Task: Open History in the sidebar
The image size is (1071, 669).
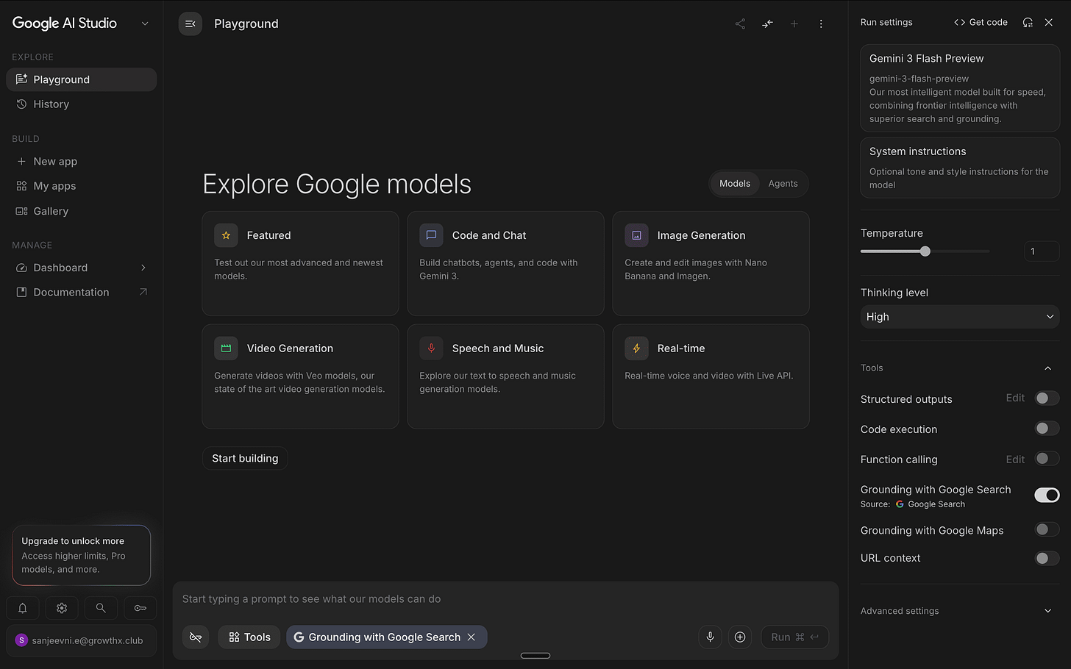Action: [81, 104]
